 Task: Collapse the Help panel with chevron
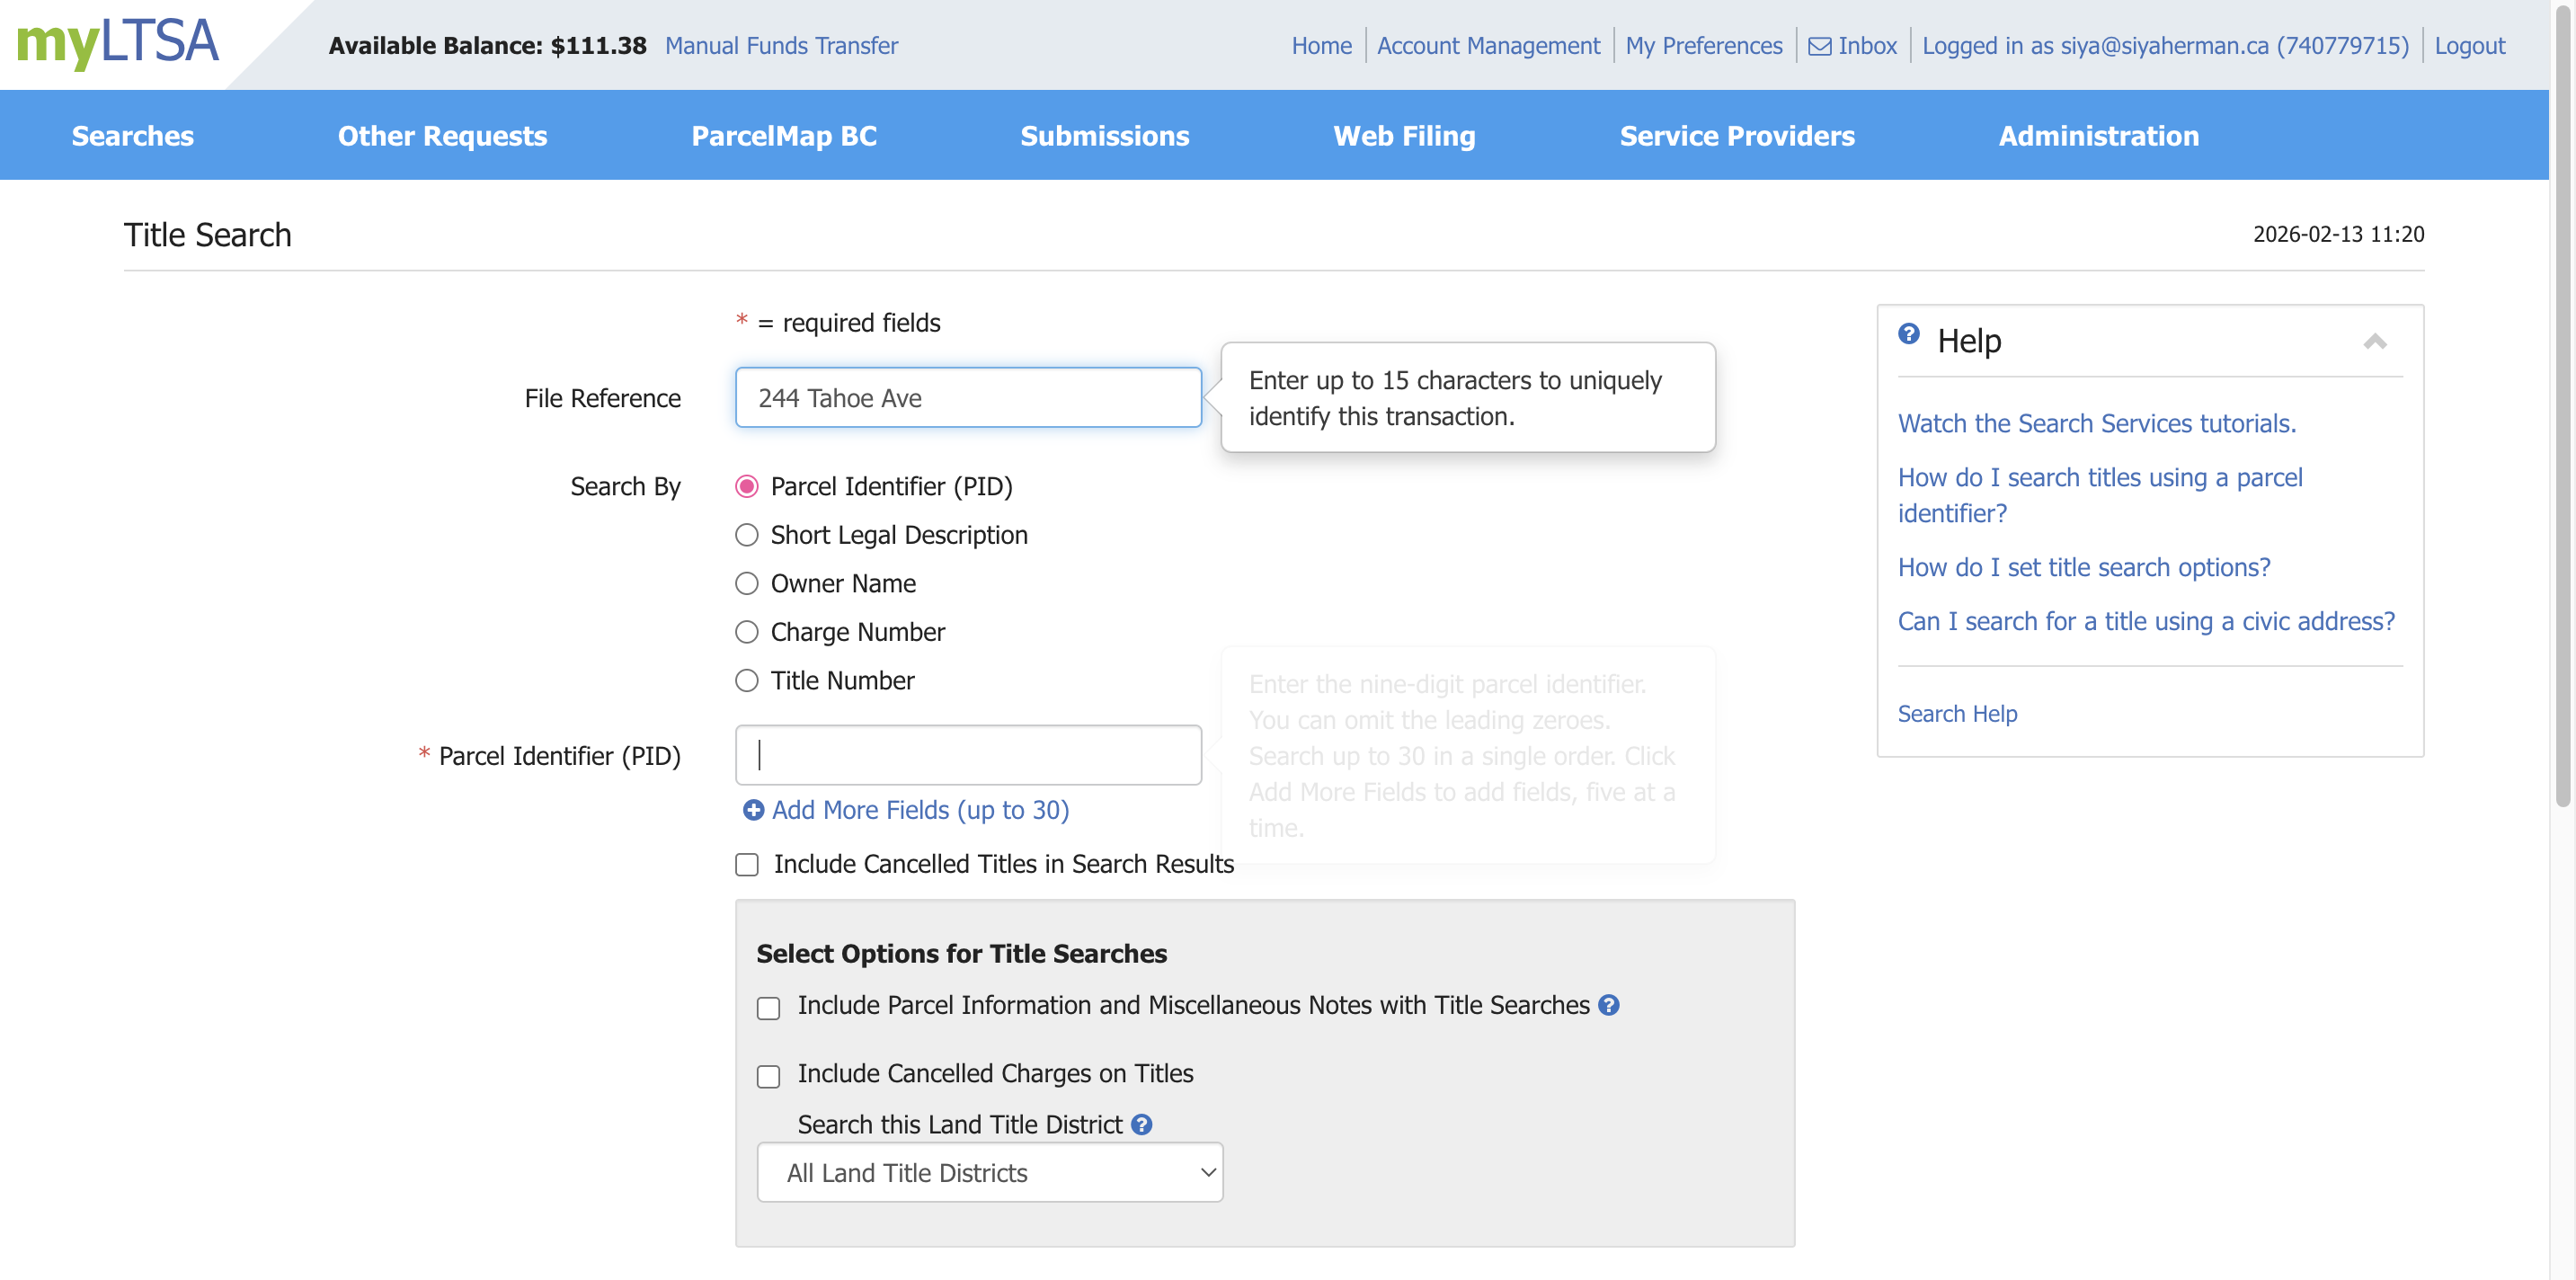(2374, 342)
